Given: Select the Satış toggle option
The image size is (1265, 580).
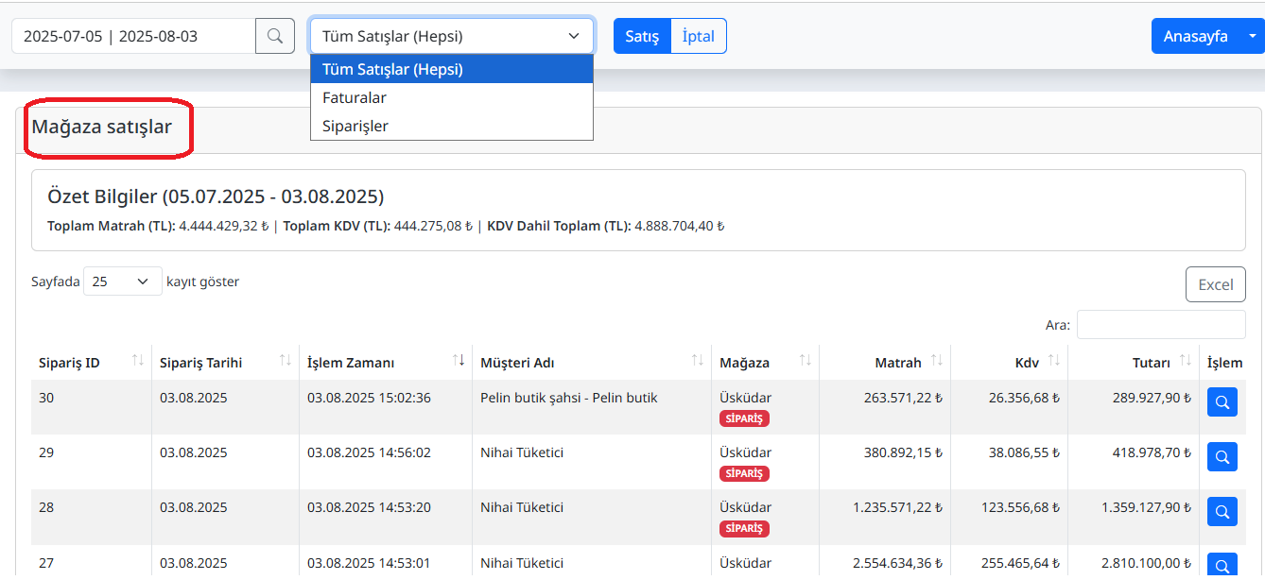Looking at the screenshot, I should (641, 35).
